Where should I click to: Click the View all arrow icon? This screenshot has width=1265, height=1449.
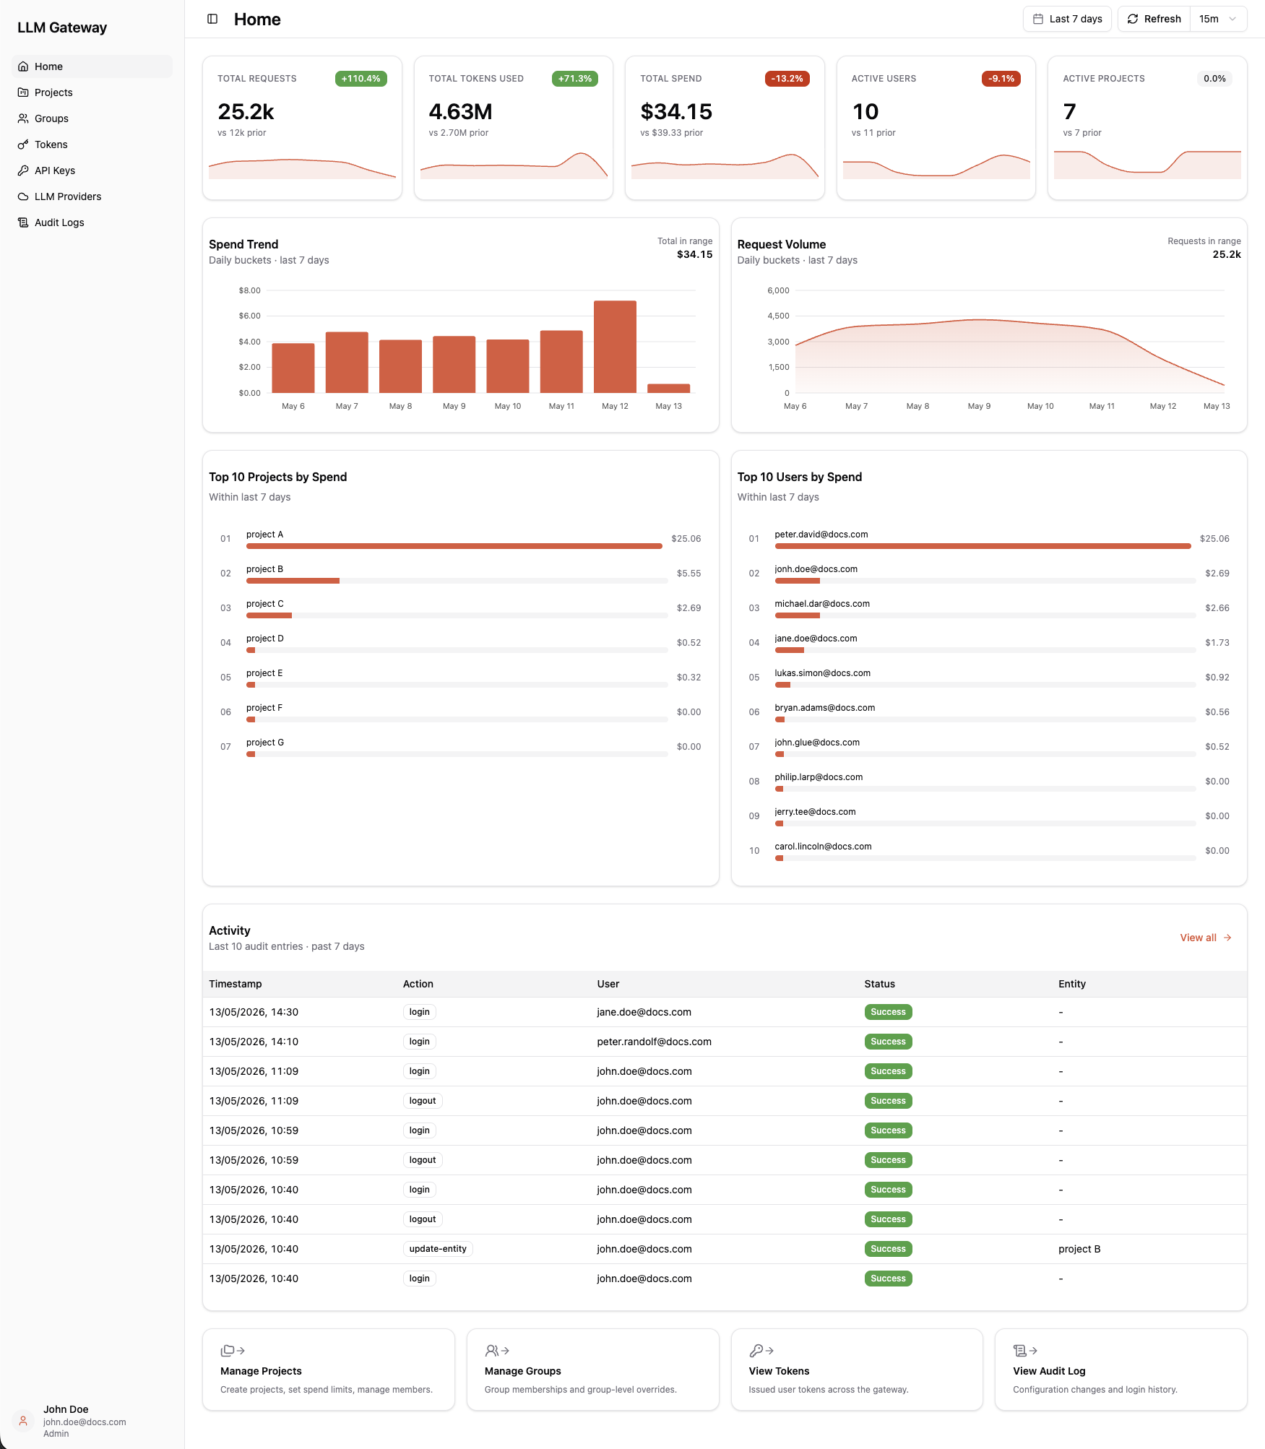1227,938
